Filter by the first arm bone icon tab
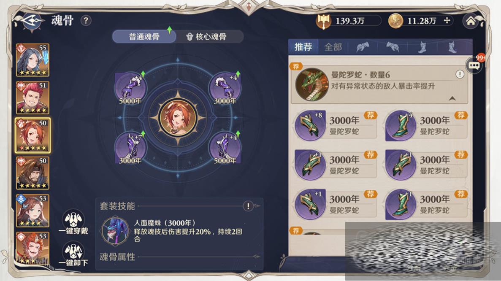501x281 pixels. [x=363, y=47]
